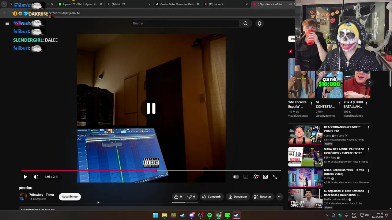Click tray microphone icon
Screen dimensions: 392x220
point(346,215)
